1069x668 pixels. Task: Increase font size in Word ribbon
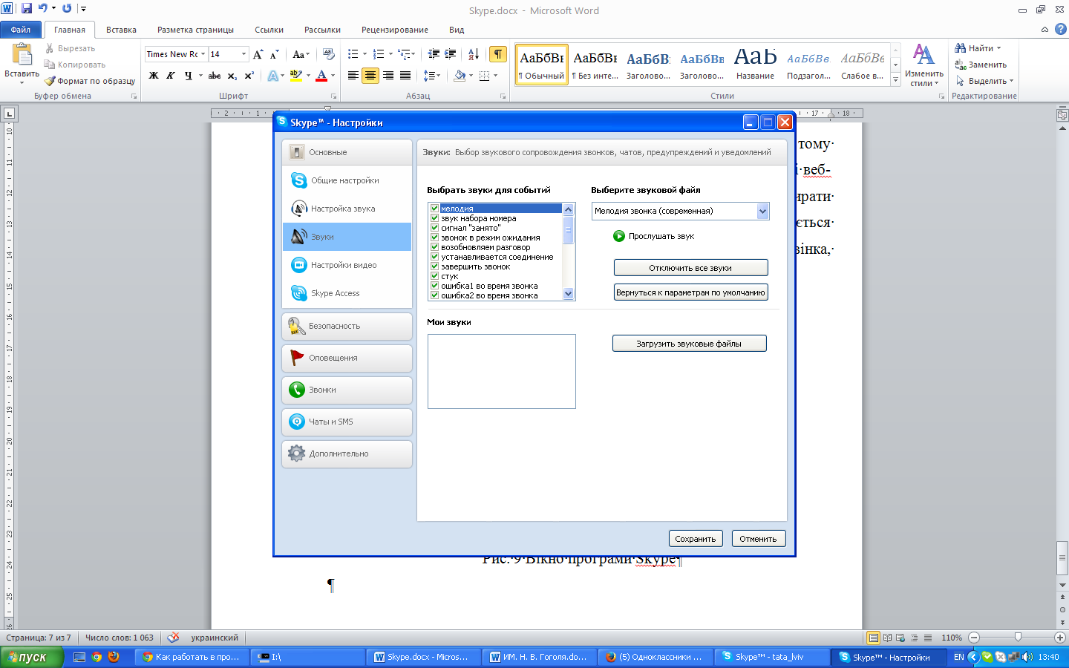(258, 54)
